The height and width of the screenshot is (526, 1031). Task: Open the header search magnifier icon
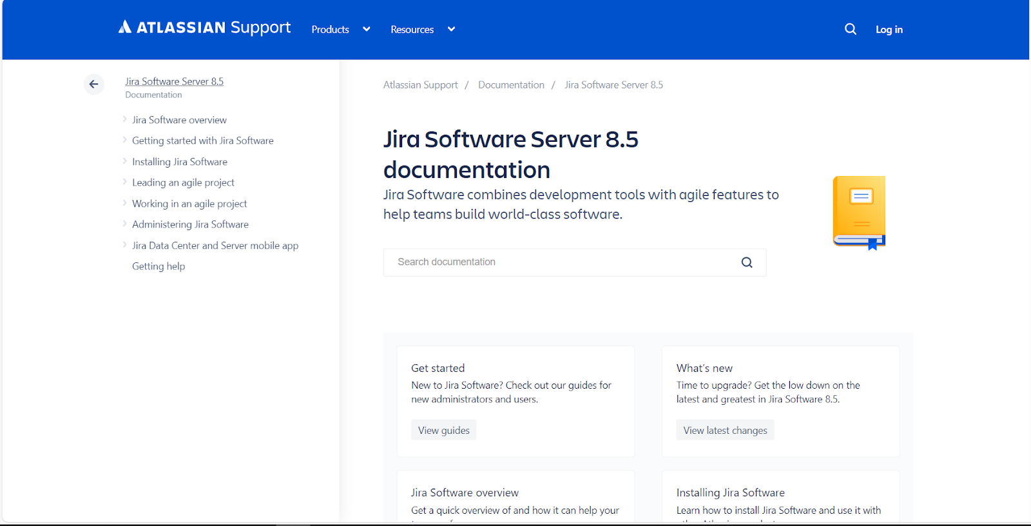point(851,29)
